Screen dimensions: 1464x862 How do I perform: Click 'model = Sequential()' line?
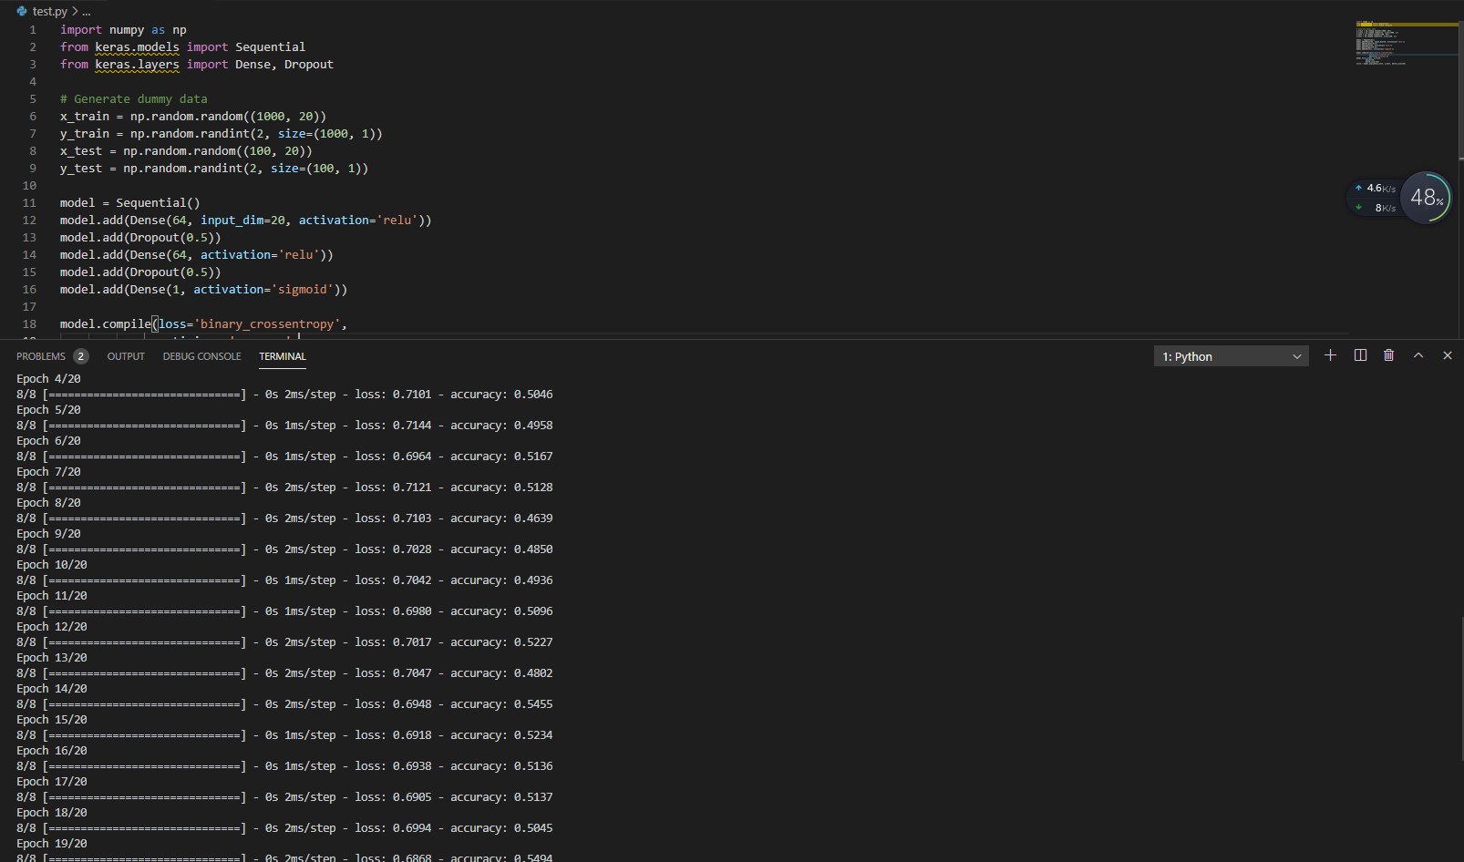pos(129,203)
